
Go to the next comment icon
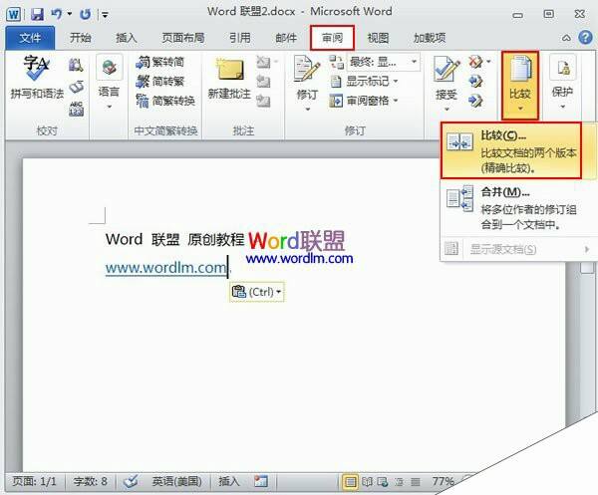(x=263, y=101)
